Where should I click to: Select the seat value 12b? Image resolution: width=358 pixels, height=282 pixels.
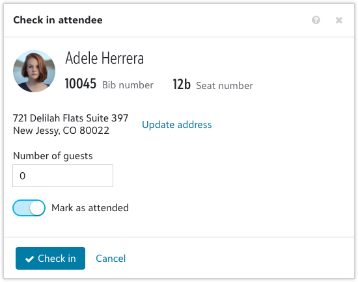[182, 84]
